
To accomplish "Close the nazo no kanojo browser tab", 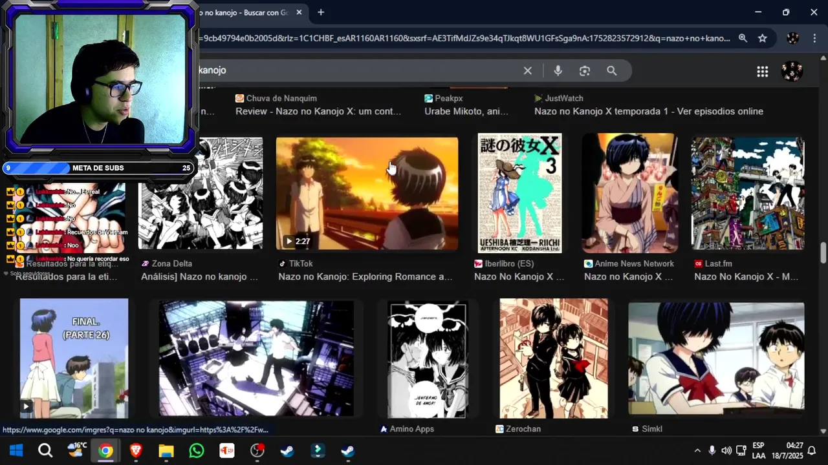I will (299, 12).
